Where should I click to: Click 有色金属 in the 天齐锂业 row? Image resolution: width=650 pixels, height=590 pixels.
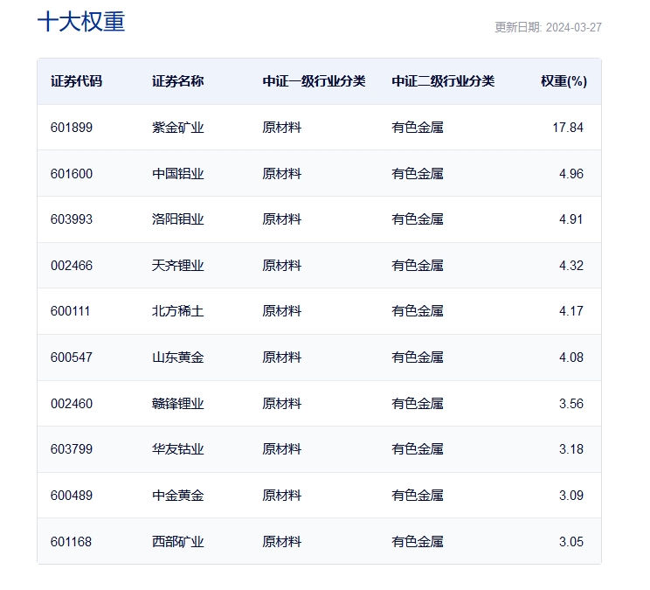pyautogui.click(x=418, y=266)
